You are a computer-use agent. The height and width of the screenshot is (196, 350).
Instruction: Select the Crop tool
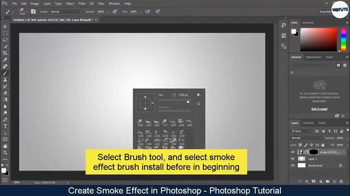point(5,53)
